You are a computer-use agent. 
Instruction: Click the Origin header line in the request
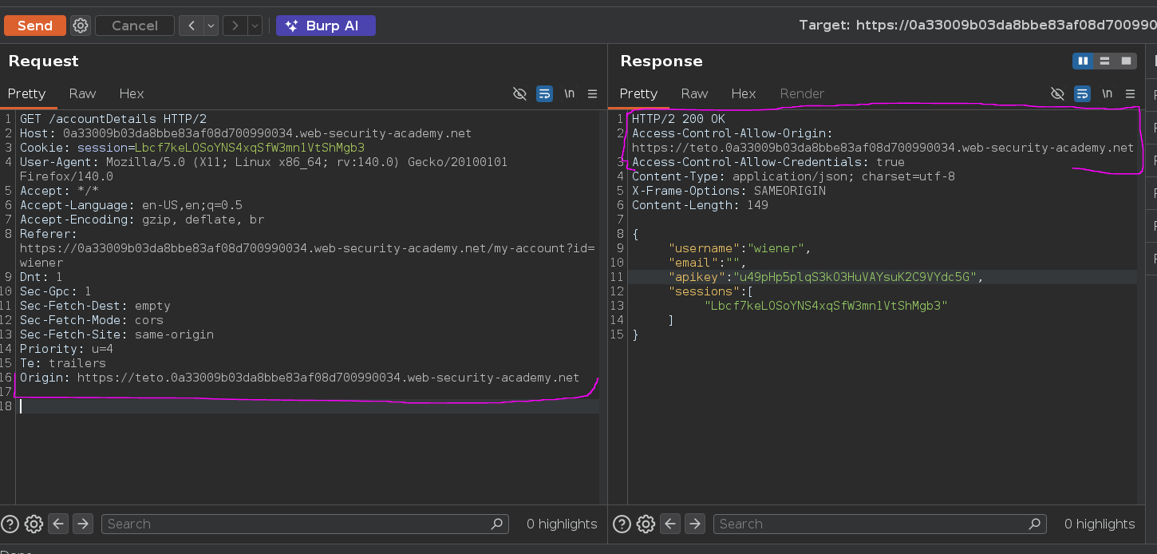click(300, 378)
